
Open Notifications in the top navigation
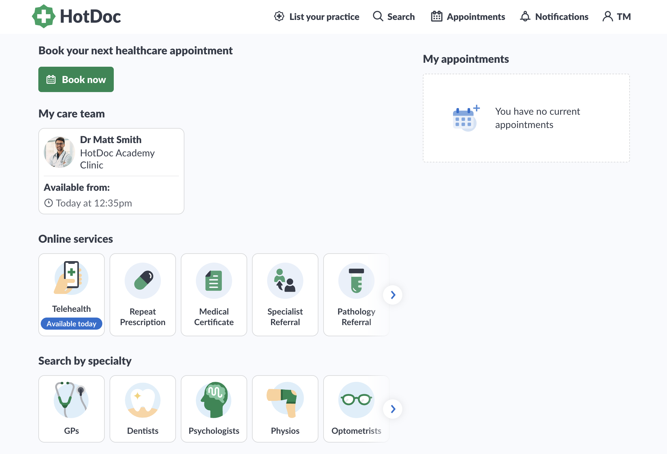[554, 17]
